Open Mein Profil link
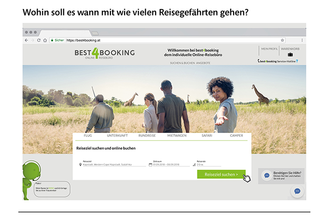The image size is (329, 221). coord(269,49)
